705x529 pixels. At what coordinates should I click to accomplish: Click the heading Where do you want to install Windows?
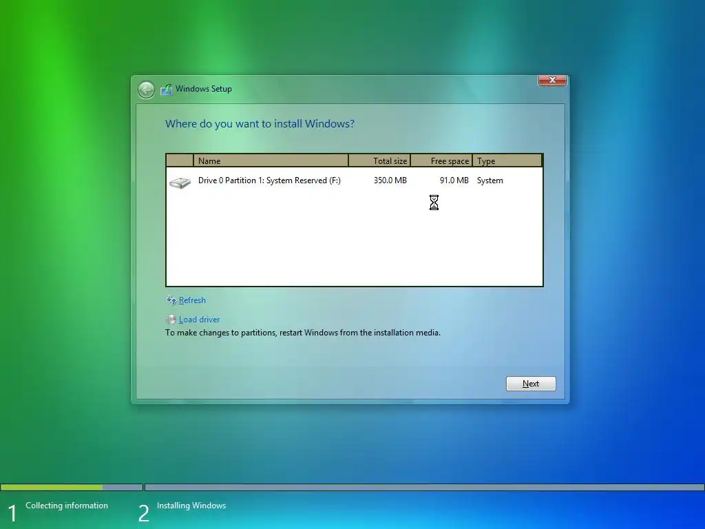[260, 124]
